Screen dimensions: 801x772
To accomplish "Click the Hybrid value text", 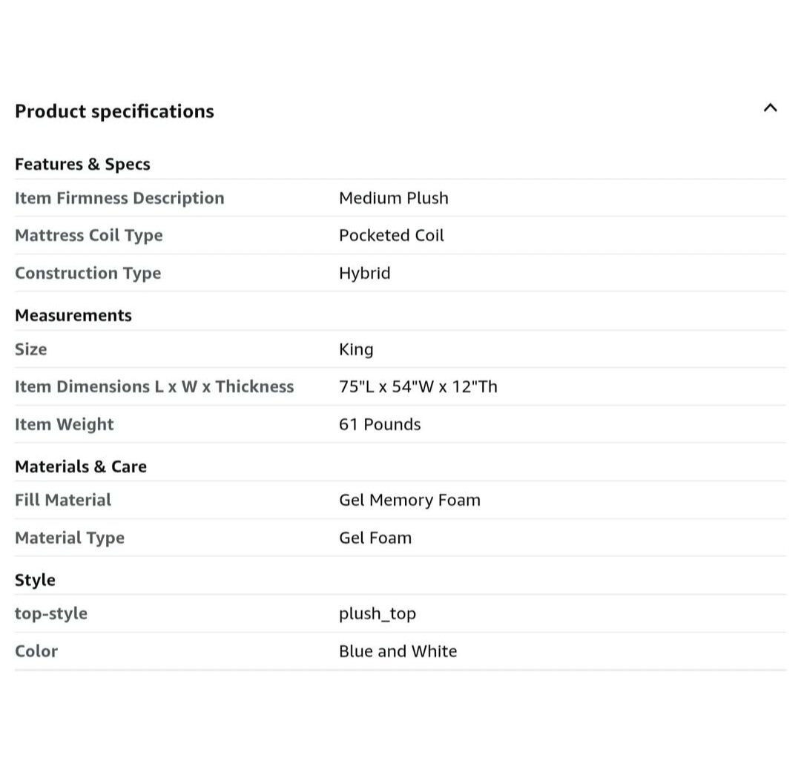I will point(364,273).
